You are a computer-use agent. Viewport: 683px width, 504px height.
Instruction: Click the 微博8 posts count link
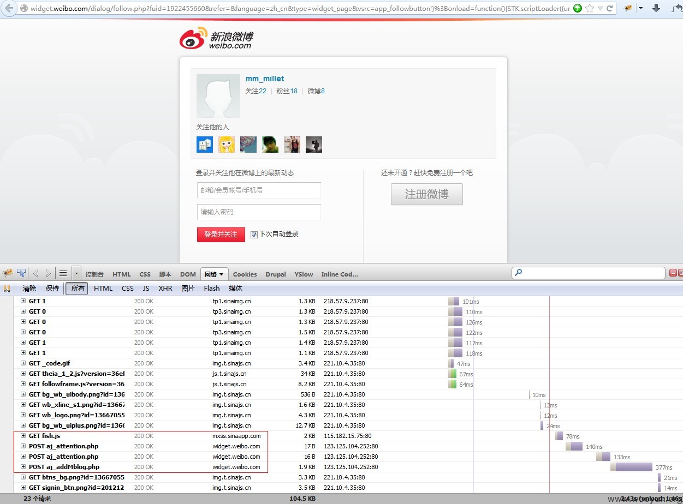click(316, 91)
